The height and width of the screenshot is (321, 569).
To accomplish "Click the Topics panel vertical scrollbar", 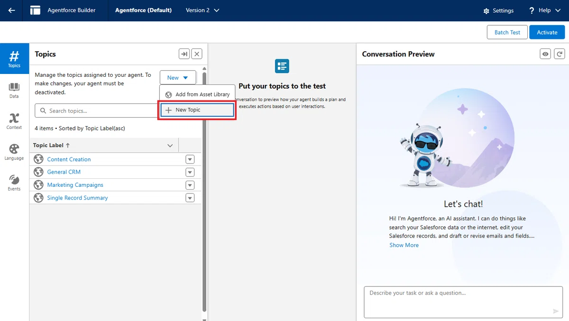I will pyautogui.click(x=205, y=192).
